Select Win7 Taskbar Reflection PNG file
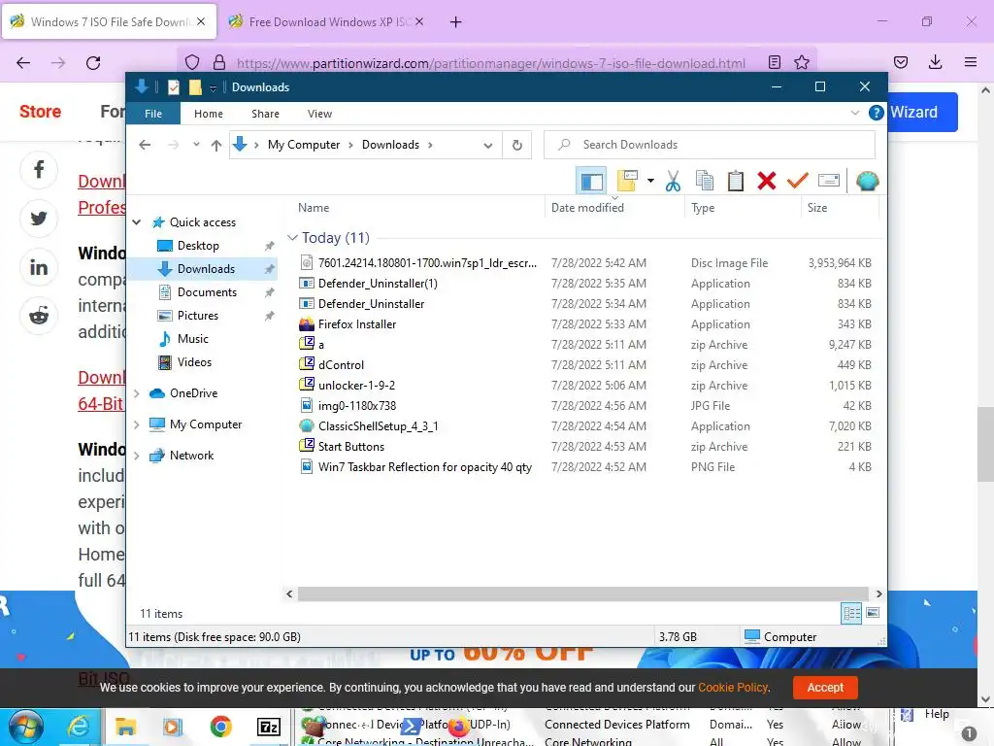 tap(425, 467)
